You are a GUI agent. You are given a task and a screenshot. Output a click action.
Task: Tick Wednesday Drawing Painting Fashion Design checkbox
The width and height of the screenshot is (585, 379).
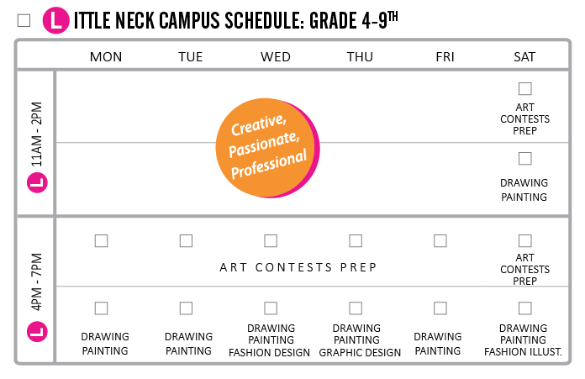click(271, 308)
